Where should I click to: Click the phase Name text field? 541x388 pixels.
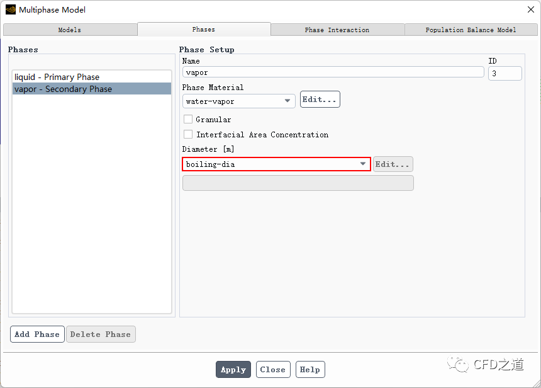click(x=332, y=72)
